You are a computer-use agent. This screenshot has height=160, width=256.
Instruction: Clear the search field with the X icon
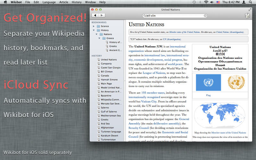[205, 15]
